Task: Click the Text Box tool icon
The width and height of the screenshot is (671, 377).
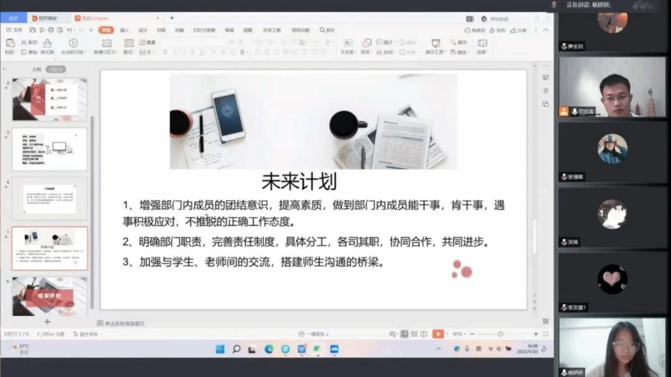Action: pyautogui.click(x=347, y=43)
